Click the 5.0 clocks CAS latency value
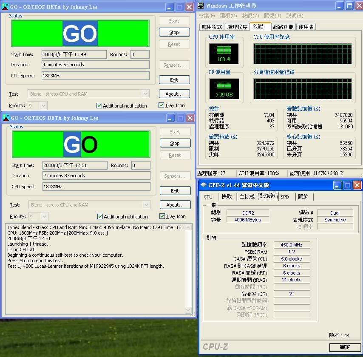The image size is (363, 357). [x=292, y=259]
